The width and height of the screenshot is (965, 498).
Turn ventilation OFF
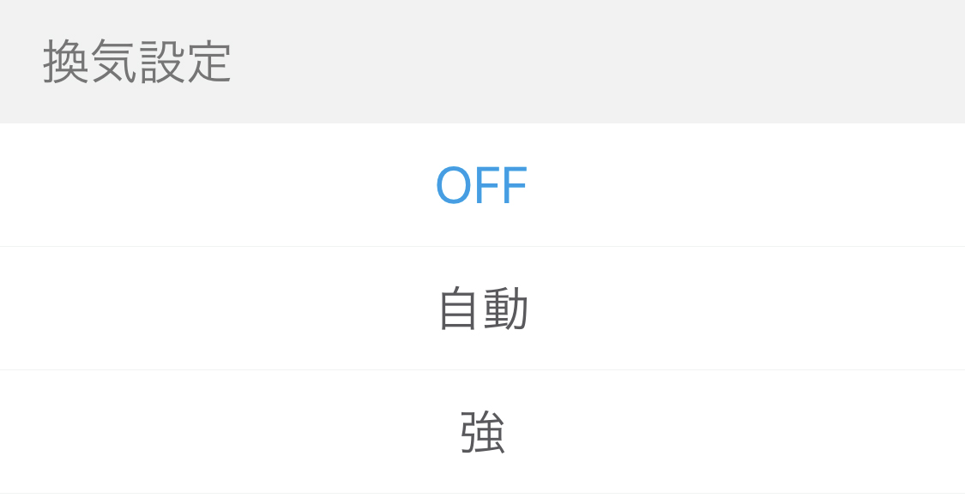[481, 185]
